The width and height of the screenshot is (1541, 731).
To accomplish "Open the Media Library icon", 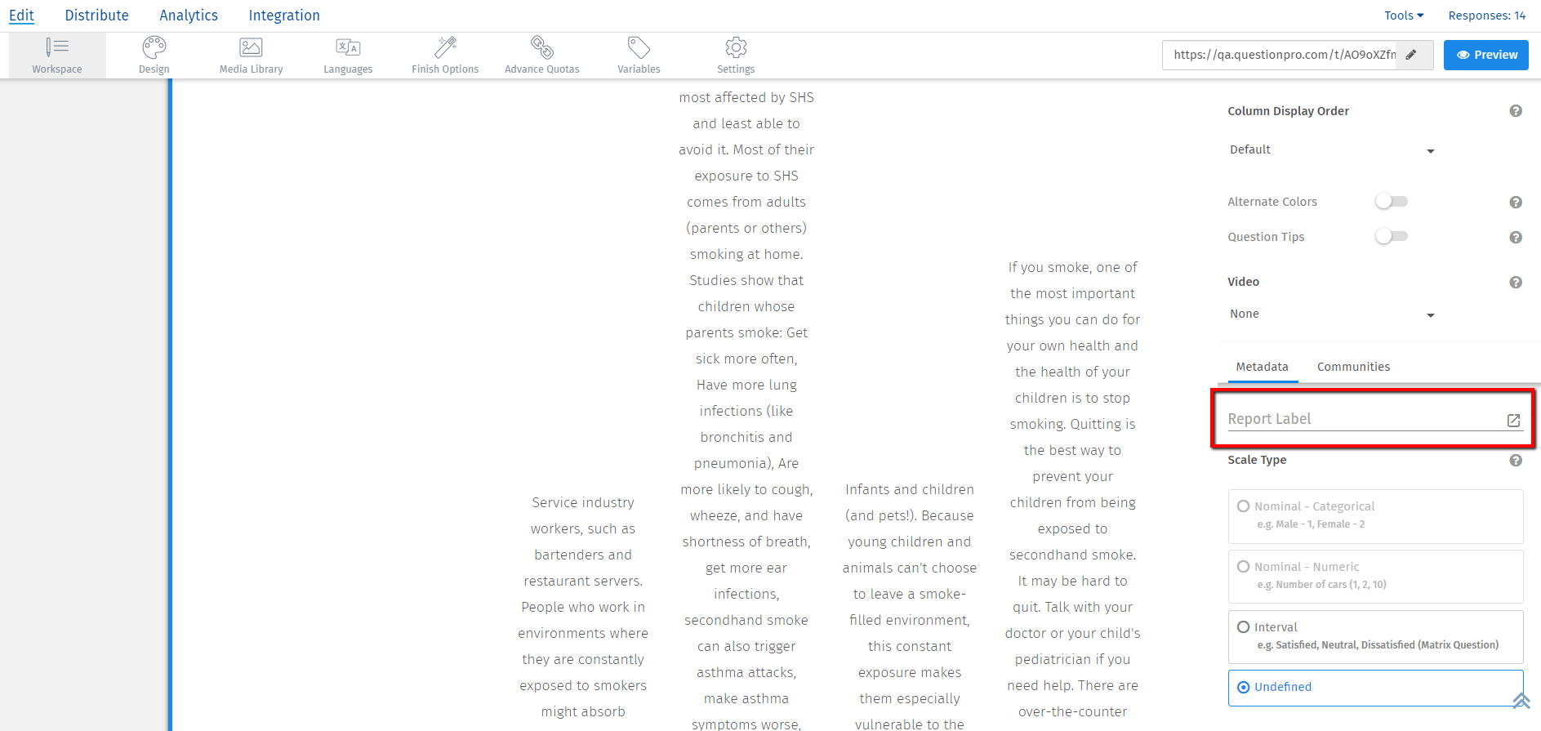I will point(251,47).
